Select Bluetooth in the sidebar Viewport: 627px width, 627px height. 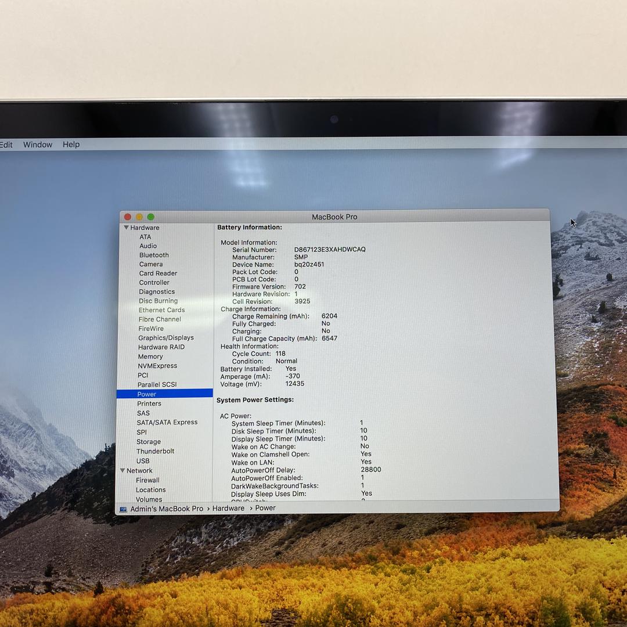(154, 255)
